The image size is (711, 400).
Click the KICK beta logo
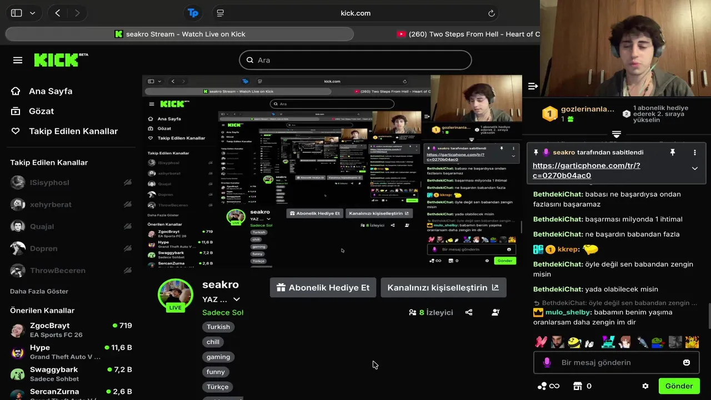pos(61,59)
